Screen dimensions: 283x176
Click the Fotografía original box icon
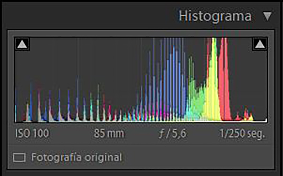(x=19, y=158)
